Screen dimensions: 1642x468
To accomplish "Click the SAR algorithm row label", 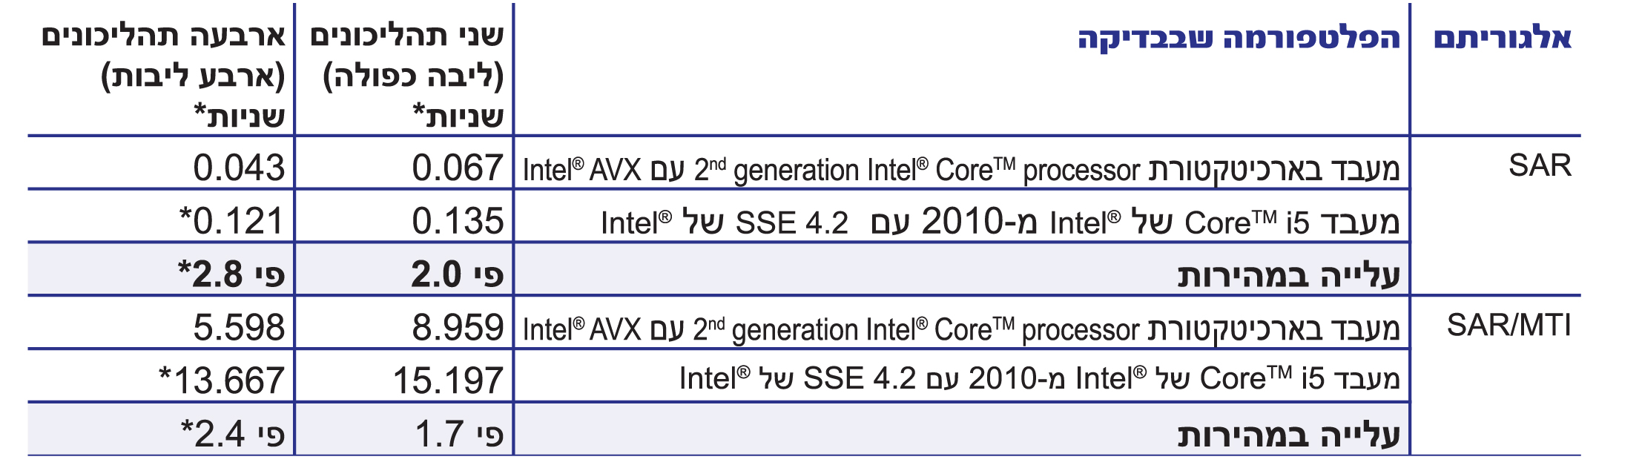I will click(1540, 165).
